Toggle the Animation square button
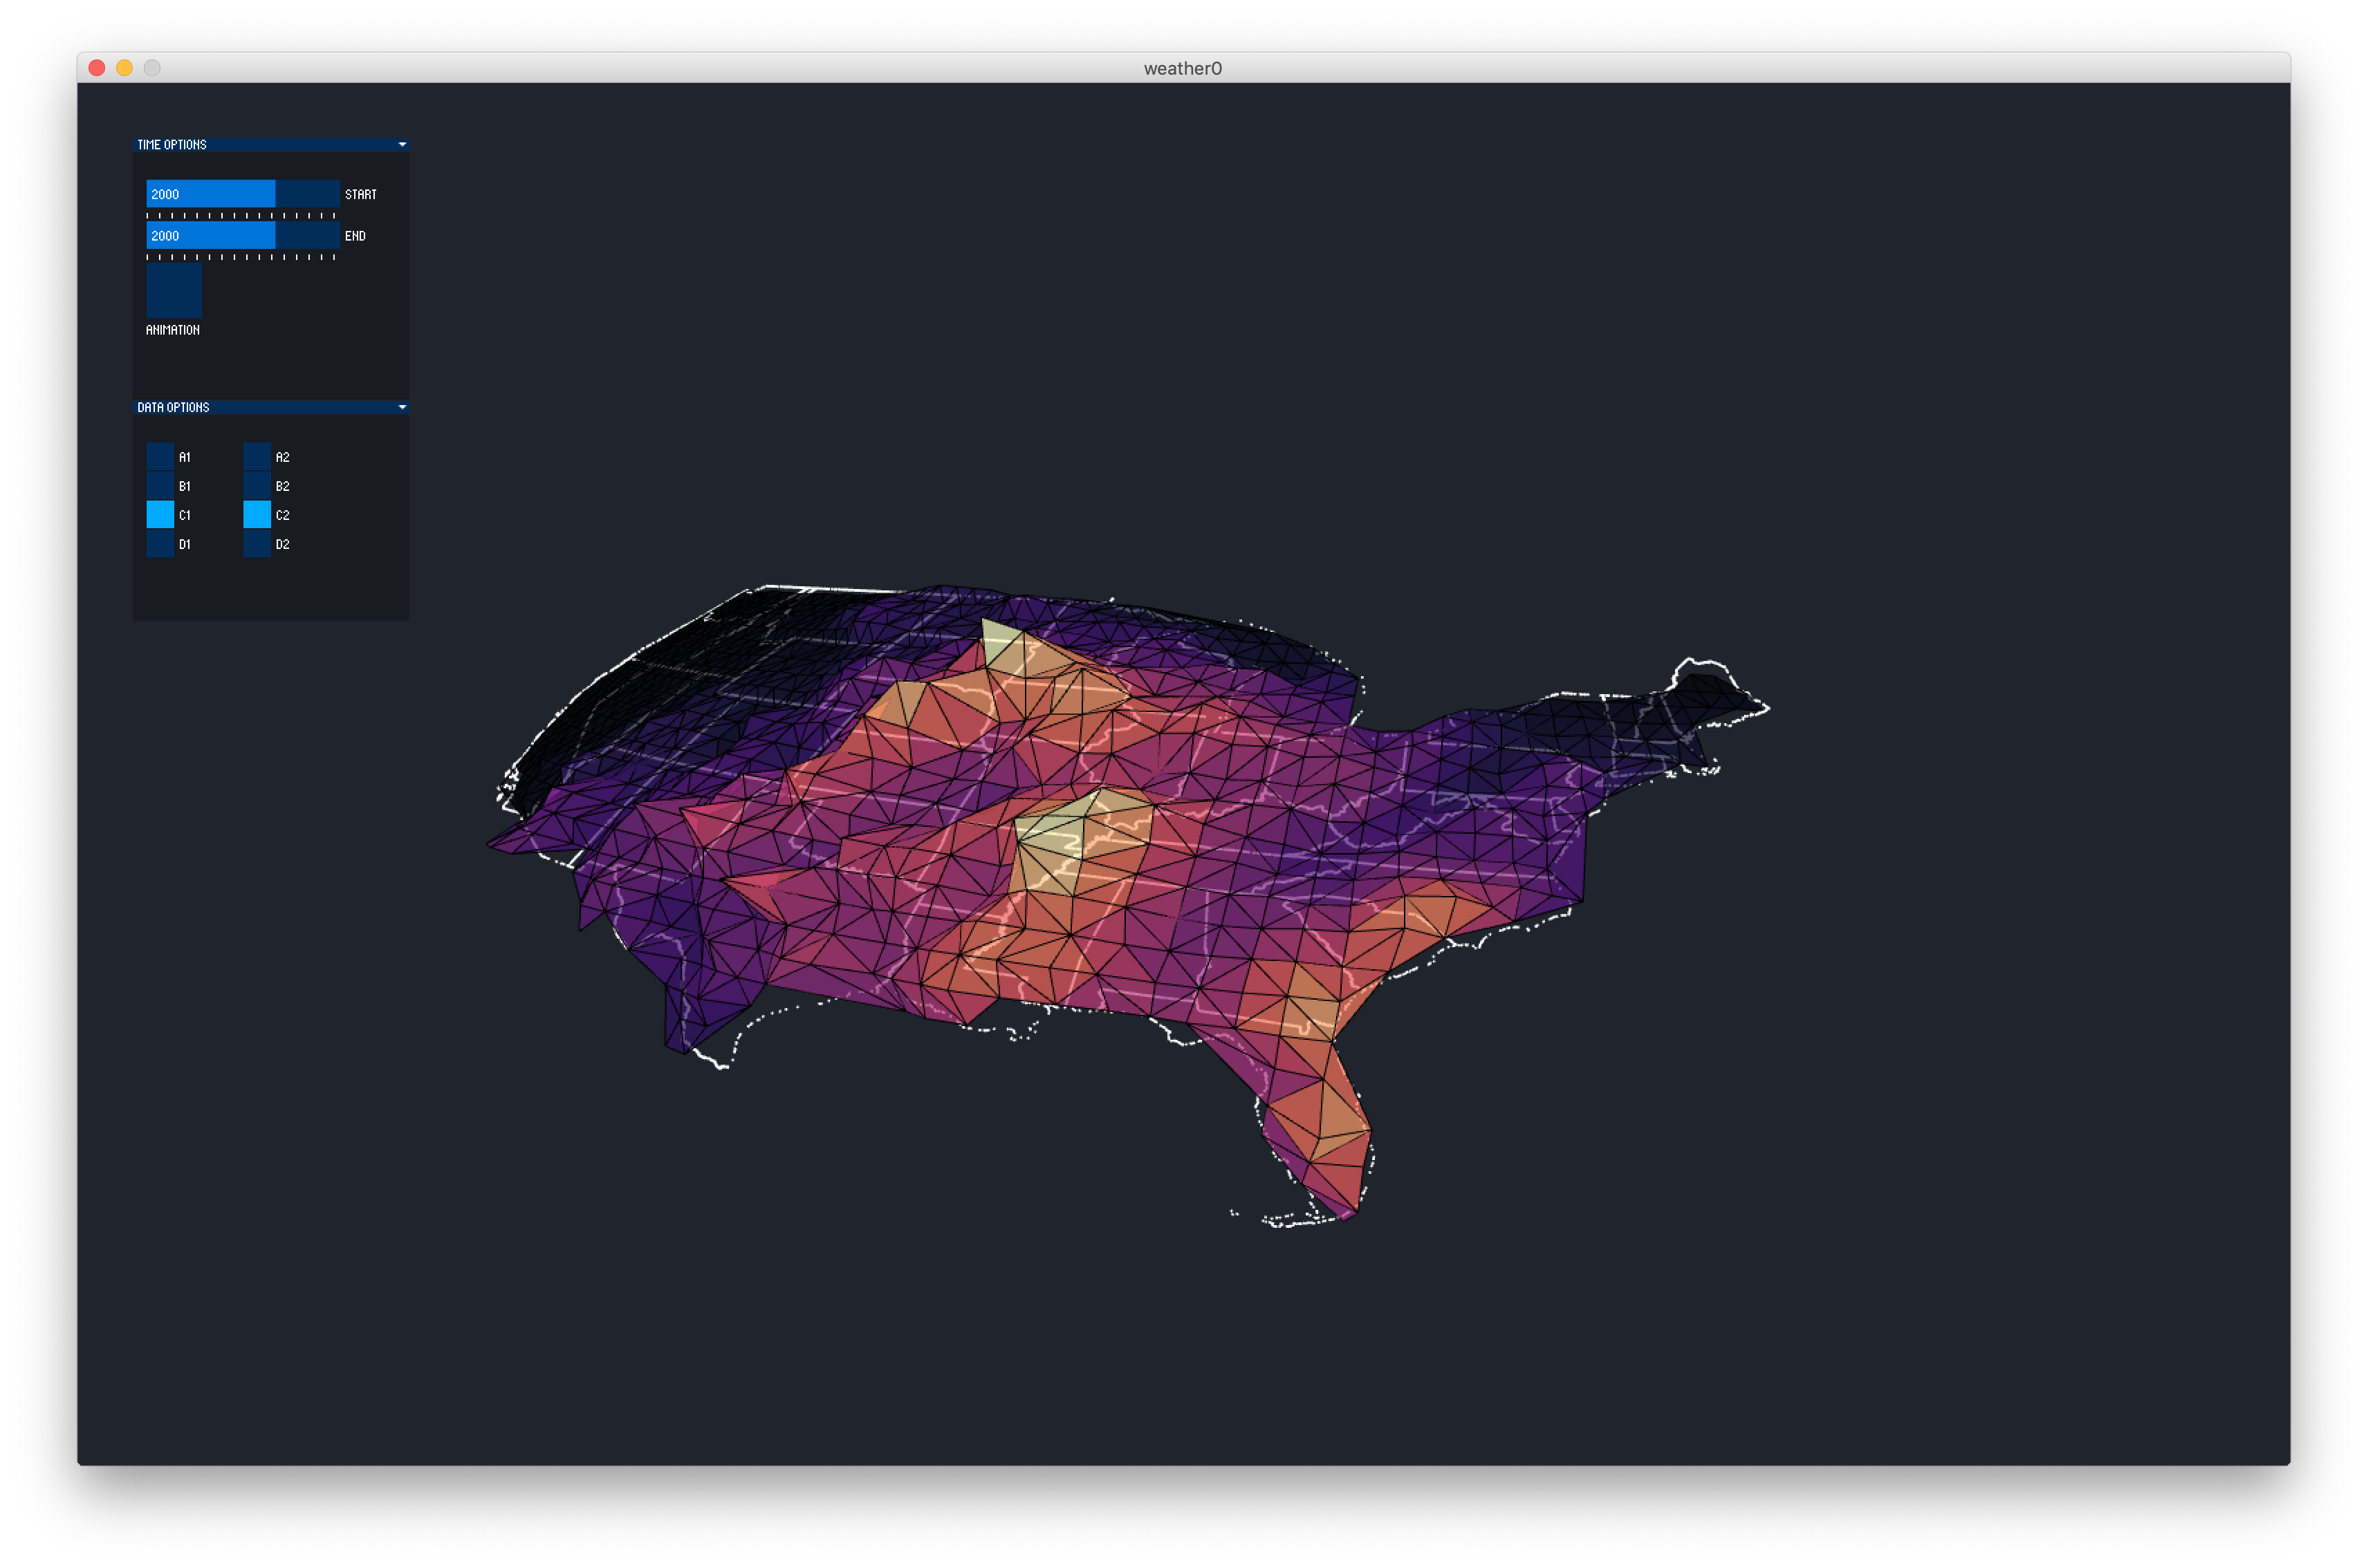Viewport: 2368px width, 1568px height. pyautogui.click(x=174, y=291)
